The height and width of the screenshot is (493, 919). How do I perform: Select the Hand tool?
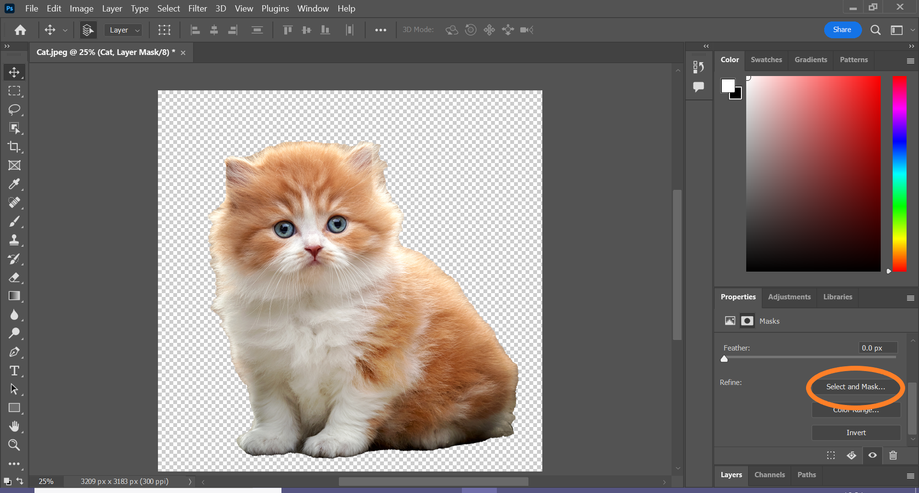(14, 426)
